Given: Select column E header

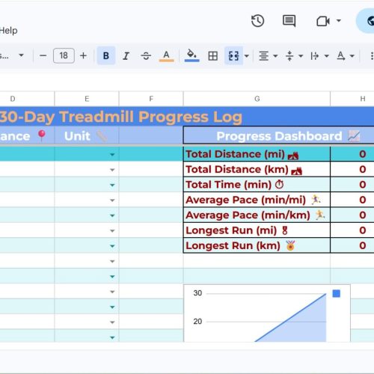Looking at the screenshot, I should [x=87, y=99].
